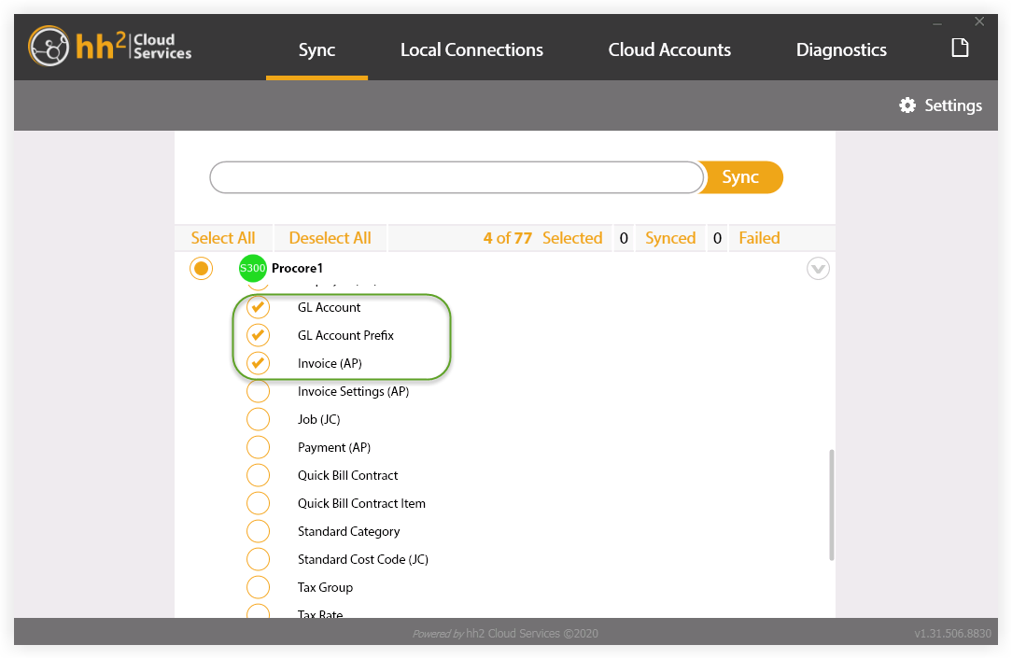Toggle the Invoice Settings (AP) circle
Viewport: 1012px width, 659px height.
coord(258,390)
